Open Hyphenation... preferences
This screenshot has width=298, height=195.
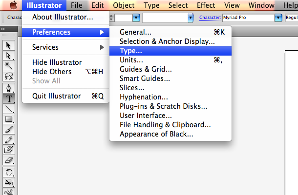click(x=170, y=97)
